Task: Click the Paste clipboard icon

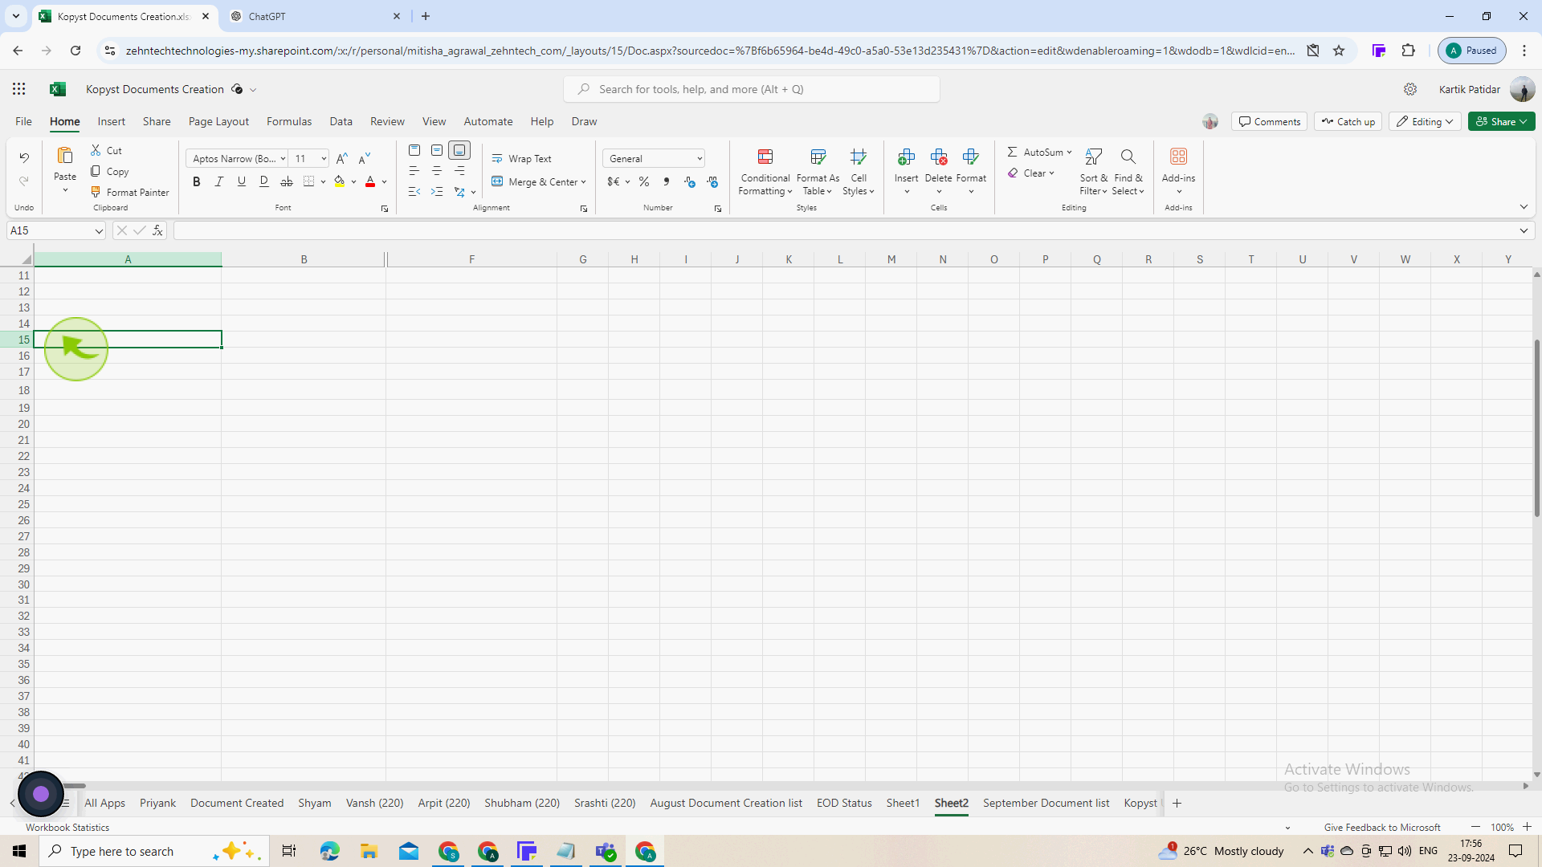Action: (x=65, y=156)
